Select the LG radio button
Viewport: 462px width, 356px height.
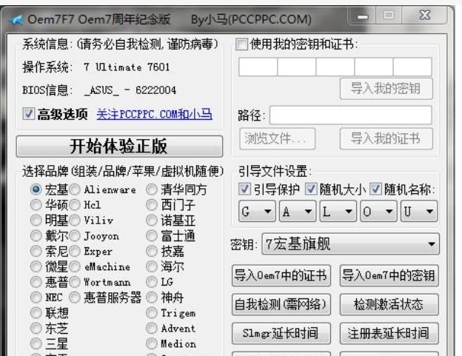[152, 282]
